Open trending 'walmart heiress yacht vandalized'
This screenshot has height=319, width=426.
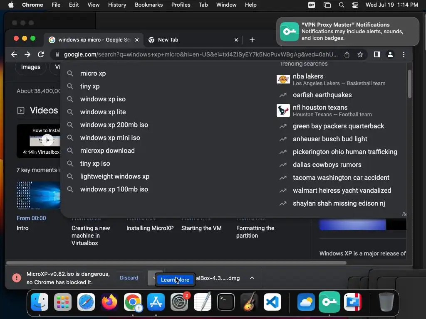pyautogui.click(x=341, y=190)
